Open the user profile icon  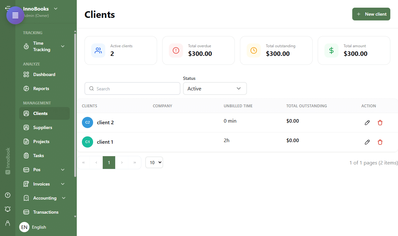(x=8, y=223)
